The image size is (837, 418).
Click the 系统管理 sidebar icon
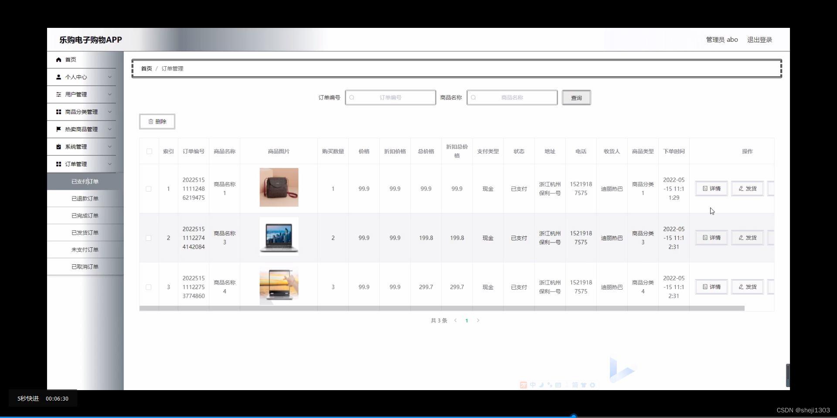[59, 146]
